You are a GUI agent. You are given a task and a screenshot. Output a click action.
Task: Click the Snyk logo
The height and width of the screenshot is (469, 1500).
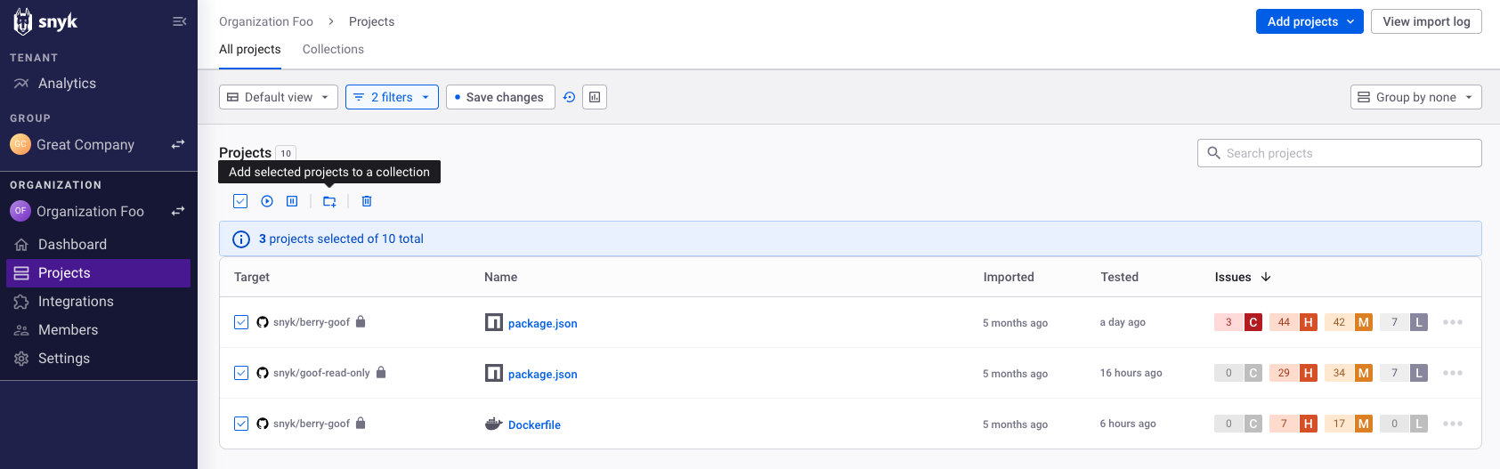pyautogui.click(x=45, y=21)
